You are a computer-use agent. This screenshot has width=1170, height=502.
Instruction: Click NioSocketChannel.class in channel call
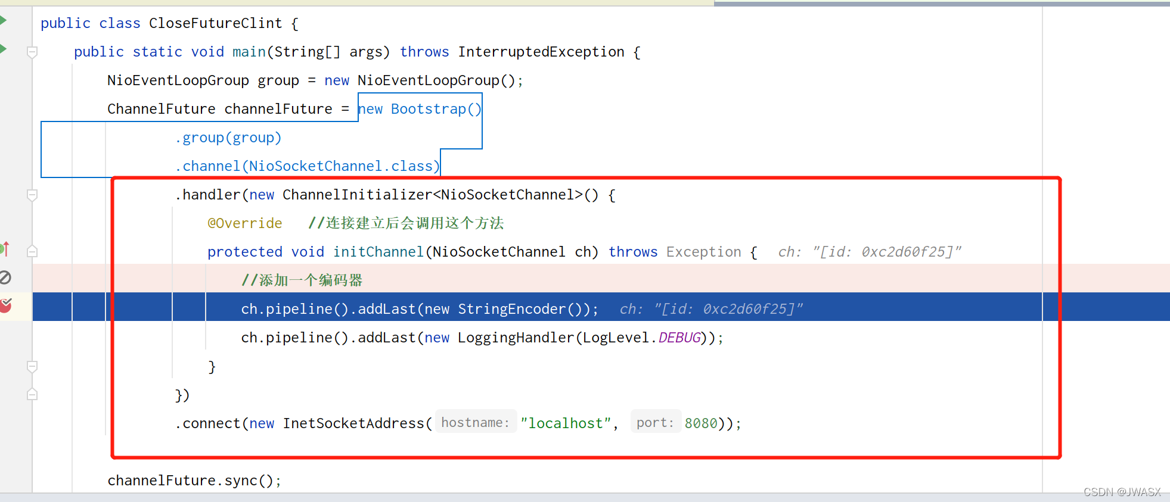coord(340,166)
